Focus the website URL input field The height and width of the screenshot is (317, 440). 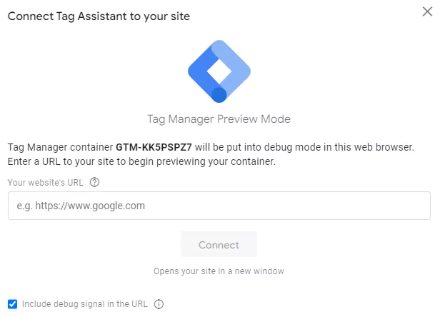(x=219, y=206)
